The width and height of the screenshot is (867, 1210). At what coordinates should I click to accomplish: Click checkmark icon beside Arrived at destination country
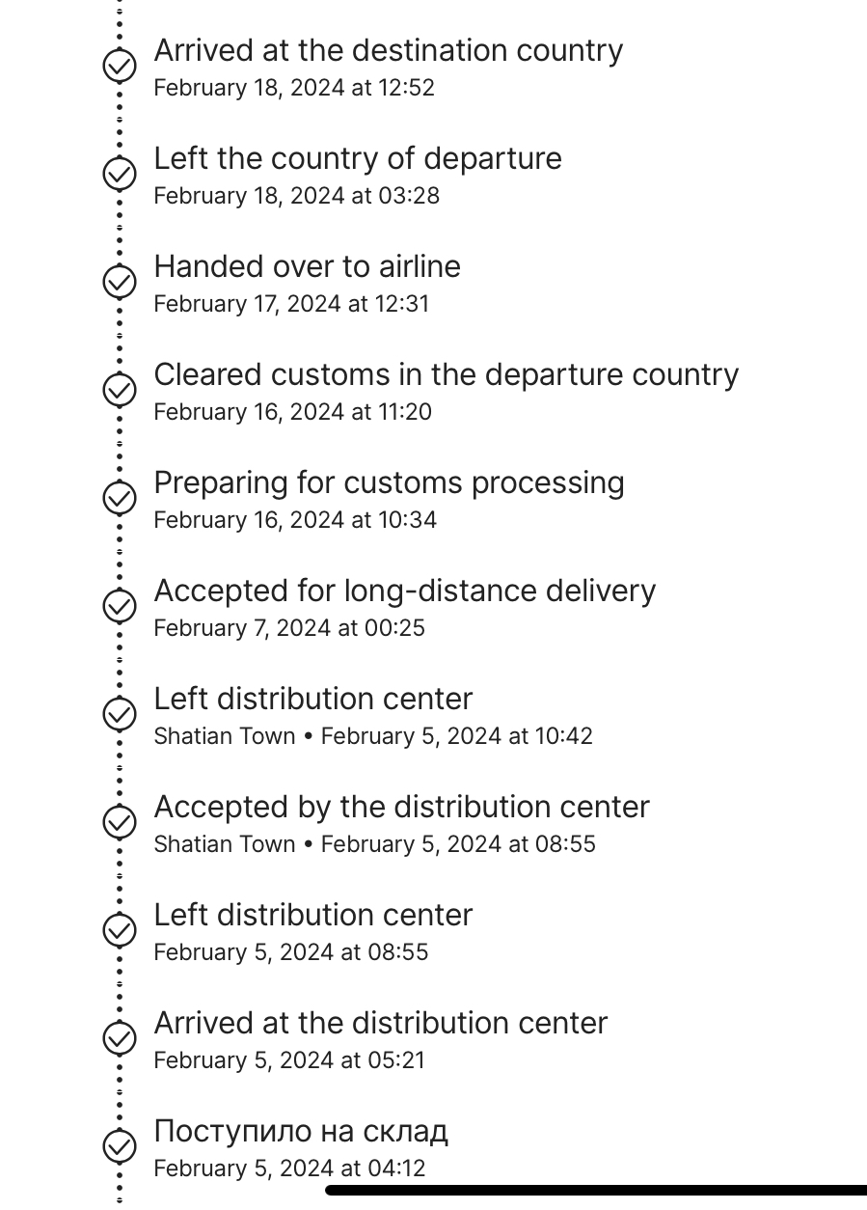120,66
